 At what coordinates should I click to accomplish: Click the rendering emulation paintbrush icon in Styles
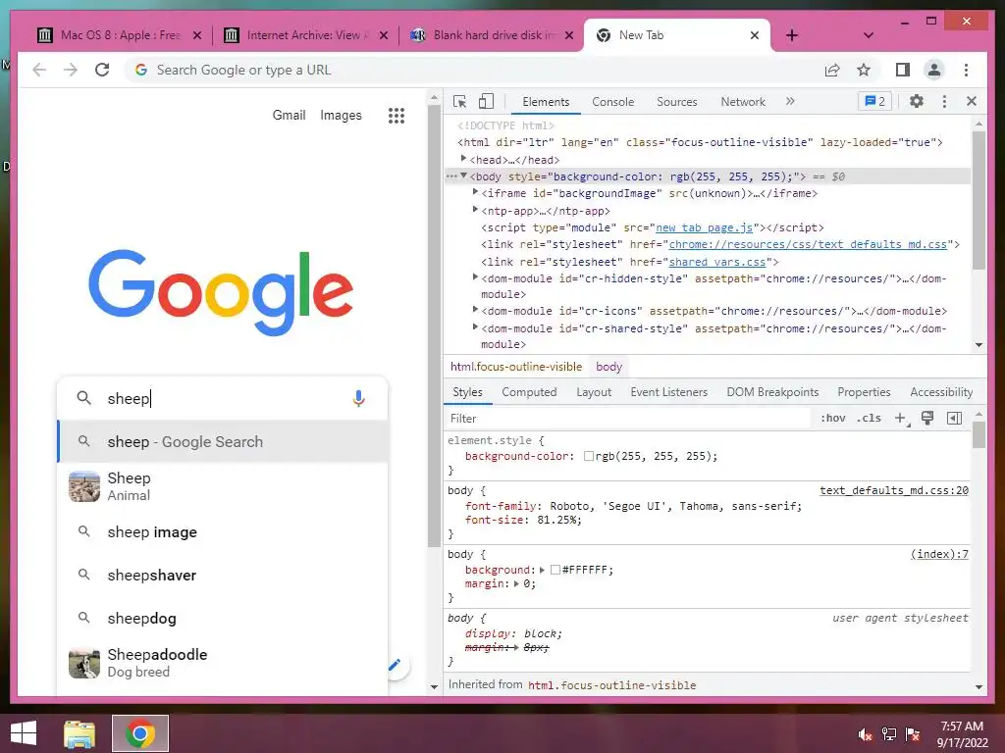coord(927,418)
